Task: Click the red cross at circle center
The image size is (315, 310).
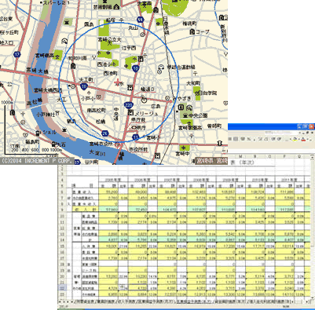Action: click(x=118, y=82)
